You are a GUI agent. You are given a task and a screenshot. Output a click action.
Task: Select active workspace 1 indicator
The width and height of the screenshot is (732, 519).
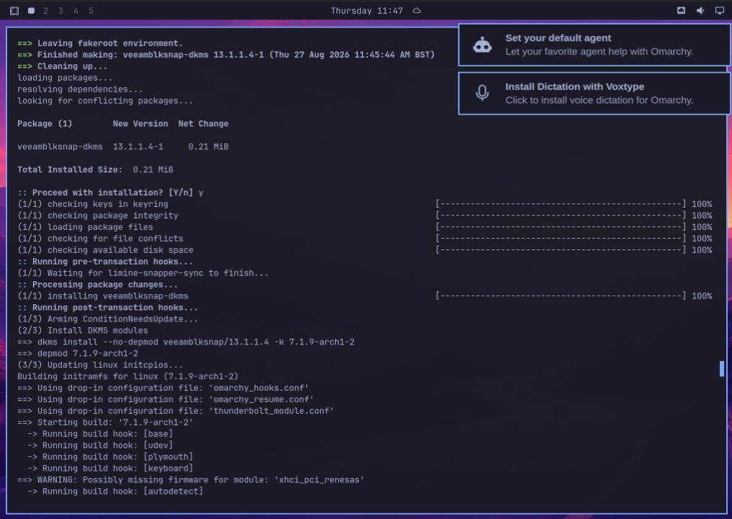pyautogui.click(x=31, y=11)
